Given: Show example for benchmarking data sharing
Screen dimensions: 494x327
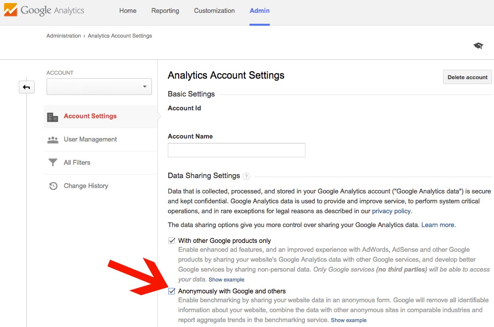Looking at the screenshot, I should (348, 320).
